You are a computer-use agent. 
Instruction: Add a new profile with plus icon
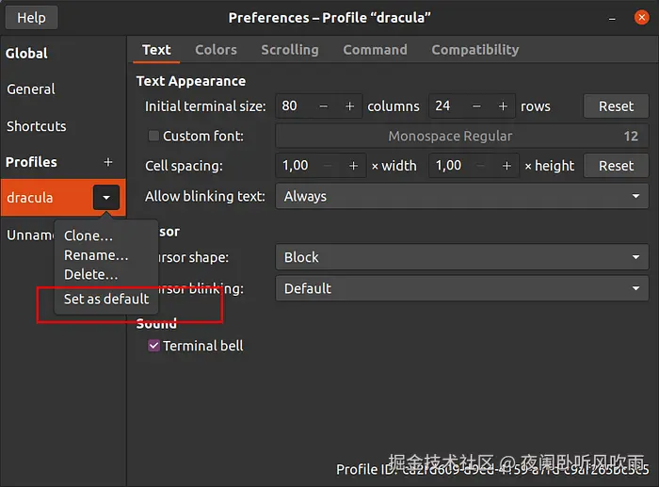coord(108,162)
